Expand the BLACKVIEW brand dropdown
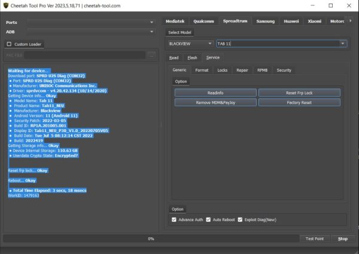The width and height of the screenshot is (359, 254). click(190, 44)
